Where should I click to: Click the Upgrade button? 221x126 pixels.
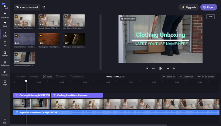point(189,7)
